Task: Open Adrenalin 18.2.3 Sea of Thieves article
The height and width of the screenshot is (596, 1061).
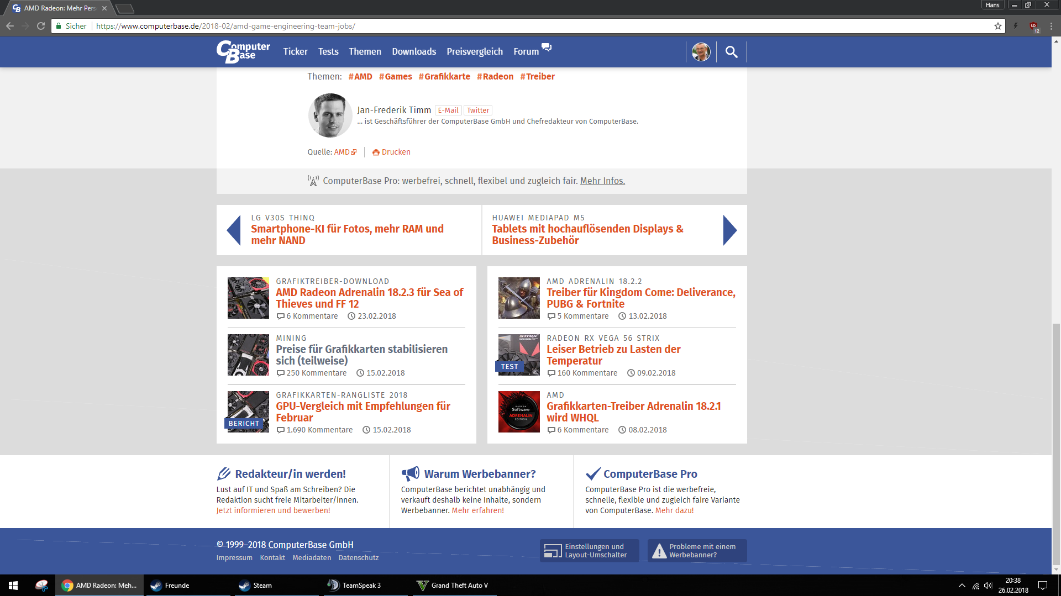Action: (369, 298)
